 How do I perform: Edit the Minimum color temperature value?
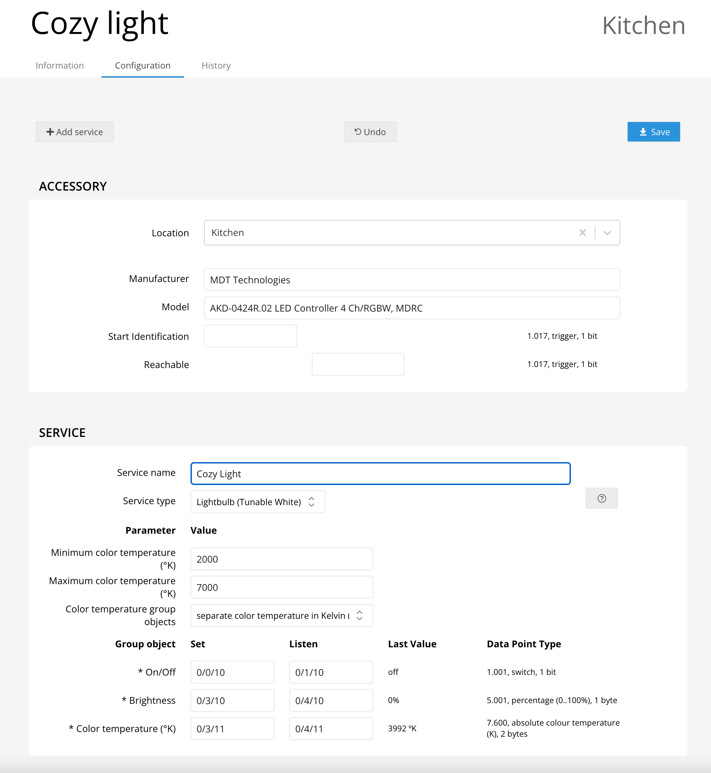coord(281,559)
